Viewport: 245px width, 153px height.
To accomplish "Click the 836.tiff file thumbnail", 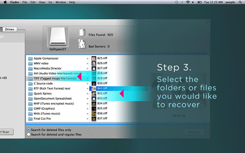I will (94, 113).
